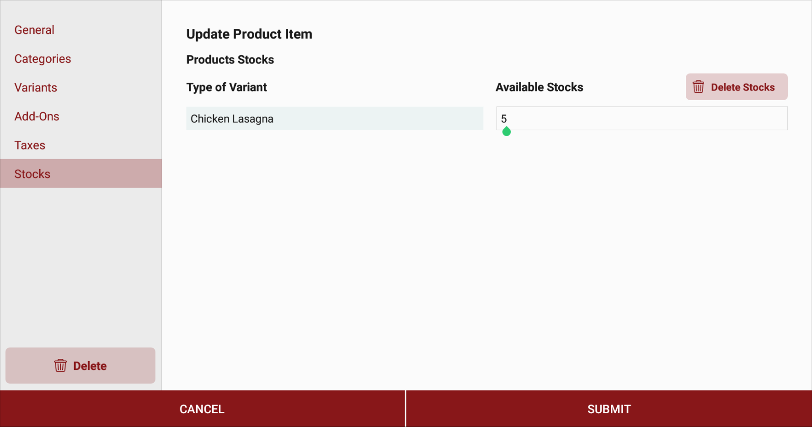Click the Products Stocks subheading
Image resolution: width=812 pixels, height=427 pixels.
(230, 60)
